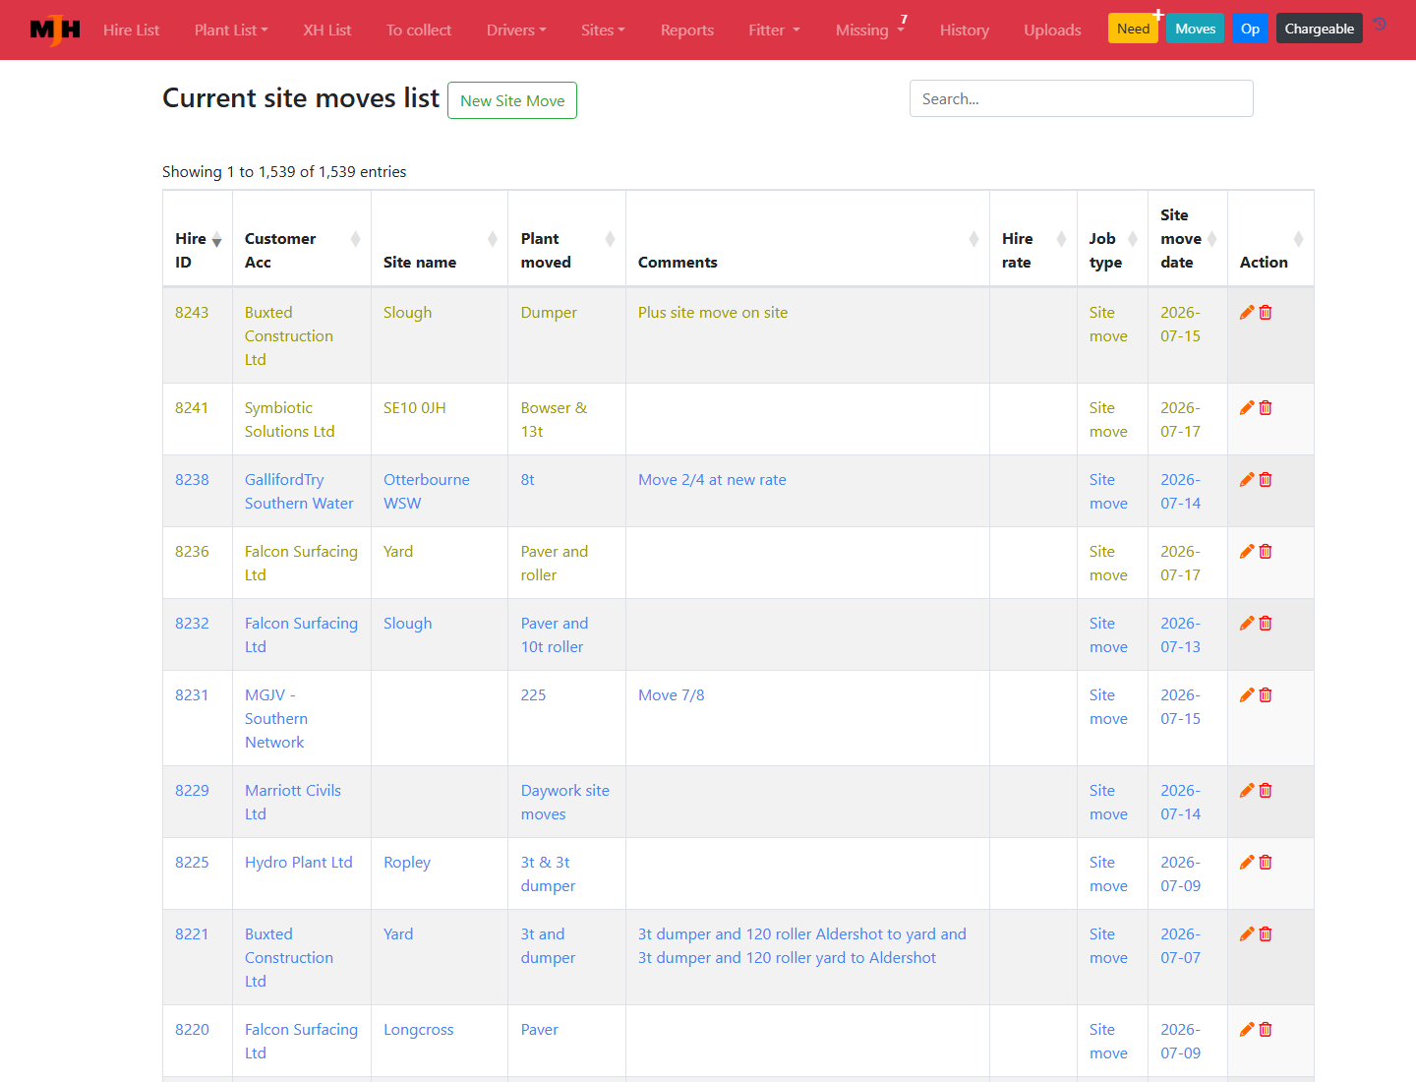Click the dark Chargeable button
The width and height of the screenshot is (1416, 1082).
point(1319,28)
